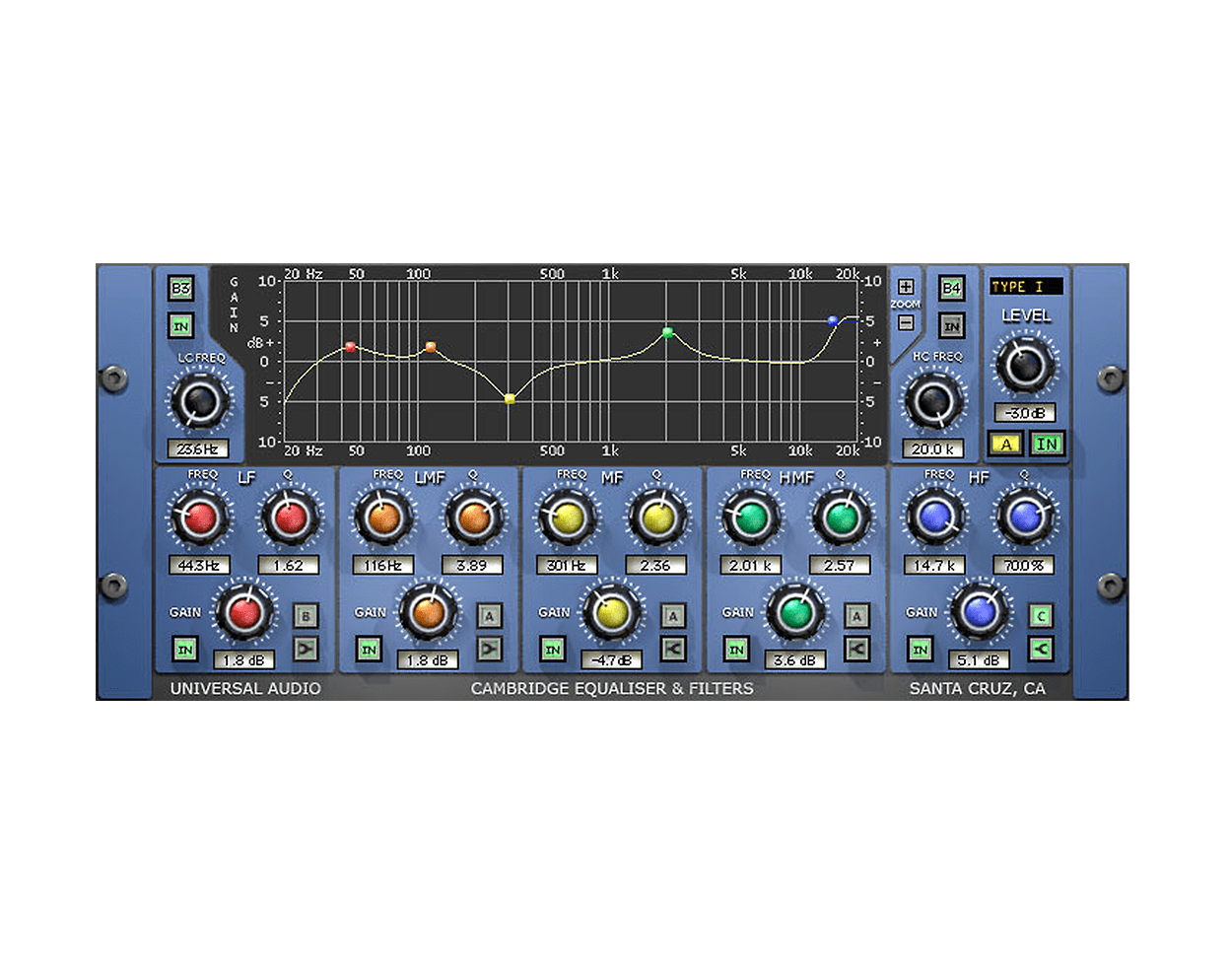Image resolution: width=1230 pixels, height=966 pixels.
Task: Click the TYPE I EQ type display
Action: pos(1026,287)
